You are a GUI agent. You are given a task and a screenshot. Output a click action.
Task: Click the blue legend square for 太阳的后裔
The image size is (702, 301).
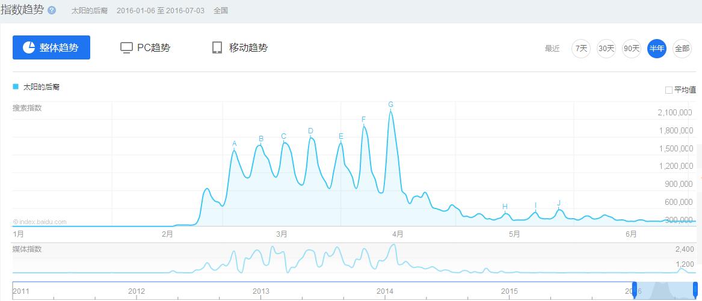tap(16, 87)
